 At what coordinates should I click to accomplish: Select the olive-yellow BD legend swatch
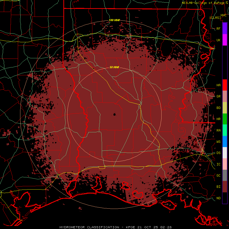[225, 108]
